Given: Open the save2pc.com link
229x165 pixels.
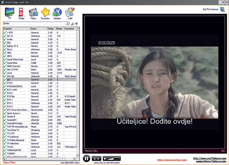Looking at the screenshot, I should point(172,160).
